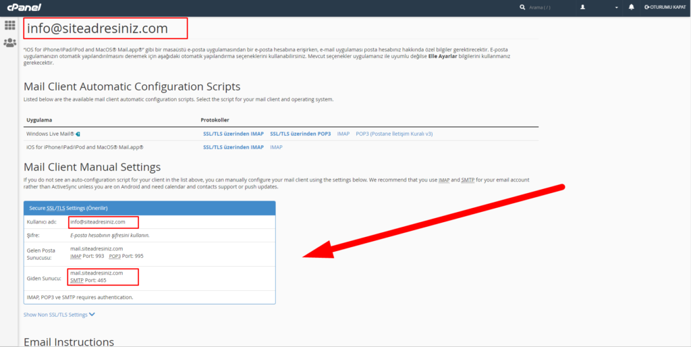
Task: Click the cPanel logo
Action: click(x=23, y=7)
